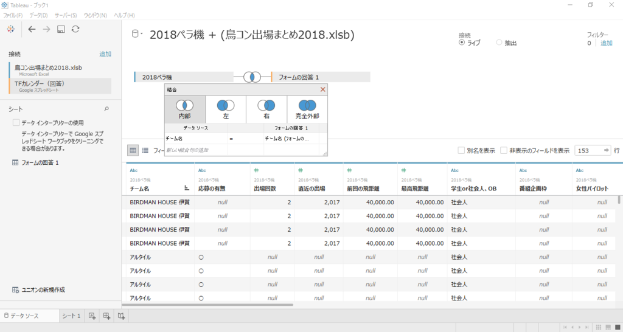Click ユニオンの新規作成 new union
The image size is (623, 332).
[38, 290]
